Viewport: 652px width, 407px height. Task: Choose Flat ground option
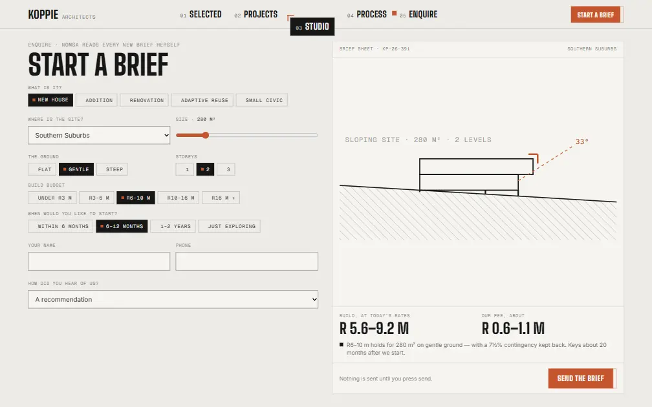42,169
